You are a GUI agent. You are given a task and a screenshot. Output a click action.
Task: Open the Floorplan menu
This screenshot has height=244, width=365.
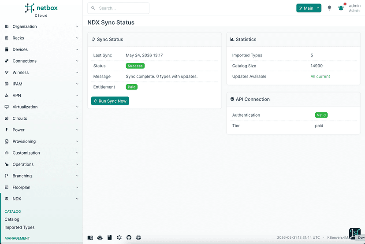coord(41,187)
